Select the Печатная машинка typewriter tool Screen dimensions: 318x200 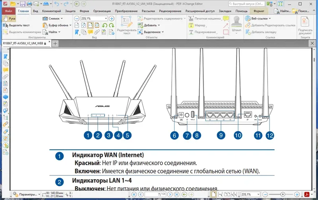point(205,18)
